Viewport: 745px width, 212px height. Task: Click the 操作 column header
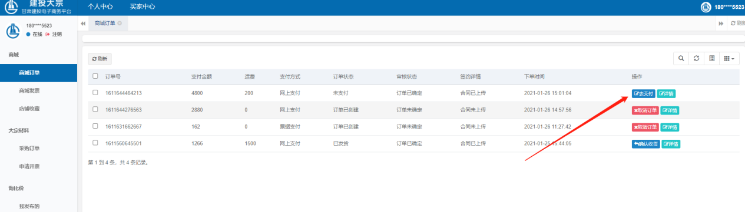(637, 77)
